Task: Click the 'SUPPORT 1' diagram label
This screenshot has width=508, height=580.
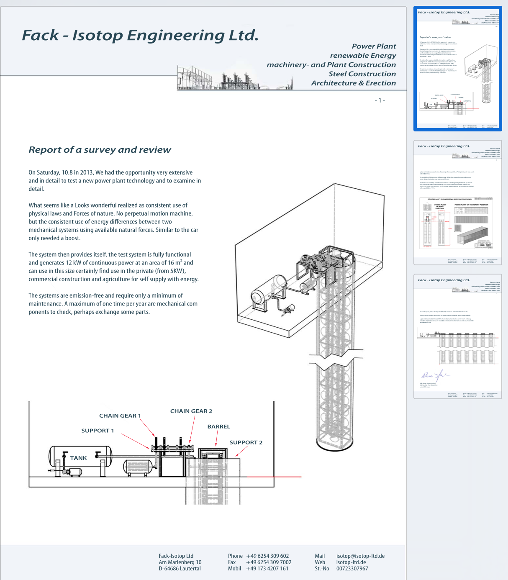Action: pyautogui.click(x=97, y=431)
